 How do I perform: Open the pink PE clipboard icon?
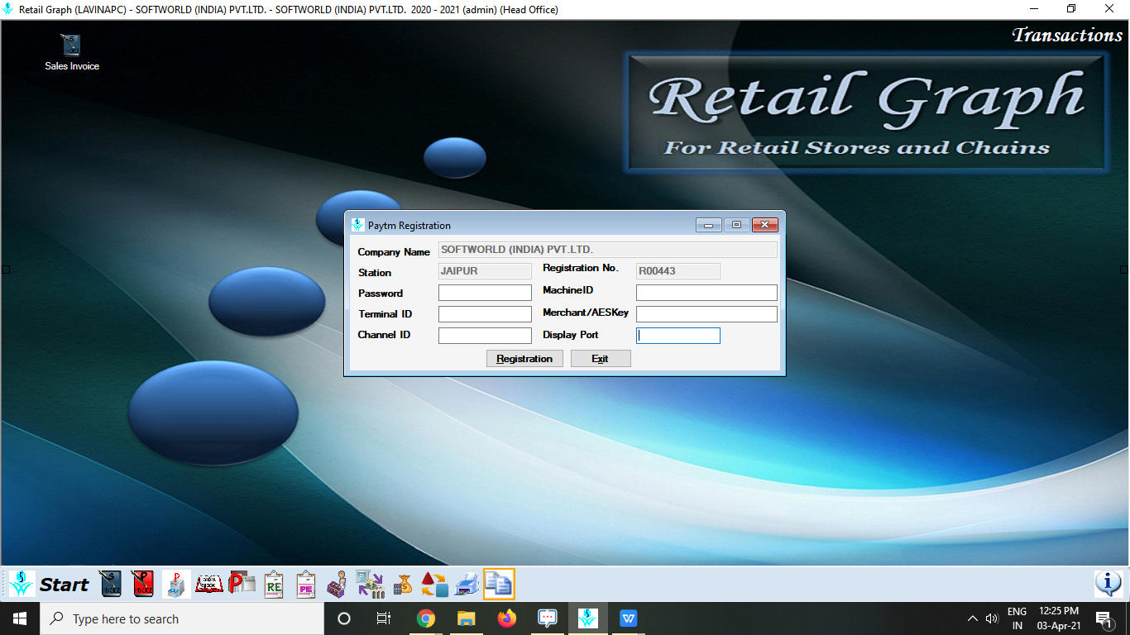306,584
